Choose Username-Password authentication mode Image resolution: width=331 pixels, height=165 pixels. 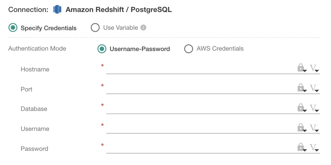click(x=102, y=49)
